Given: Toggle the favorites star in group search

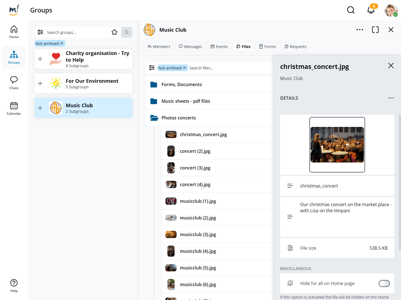Looking at the screenshot, I should [x=114, y=32].
